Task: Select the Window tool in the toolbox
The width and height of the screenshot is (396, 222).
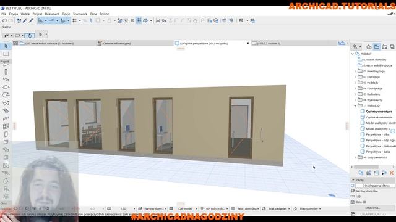Action: click(x=6, y=142)
